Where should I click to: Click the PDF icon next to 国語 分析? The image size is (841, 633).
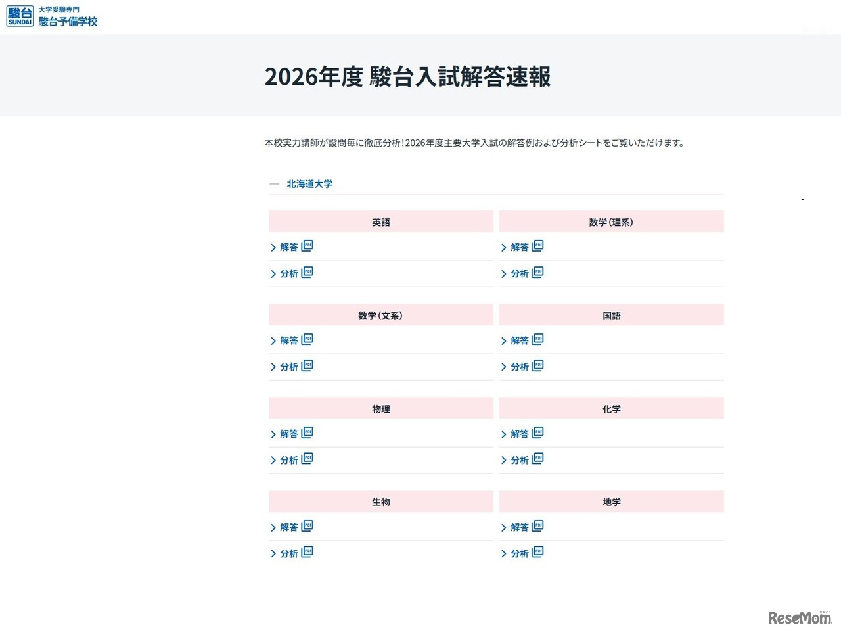point(539,366)
